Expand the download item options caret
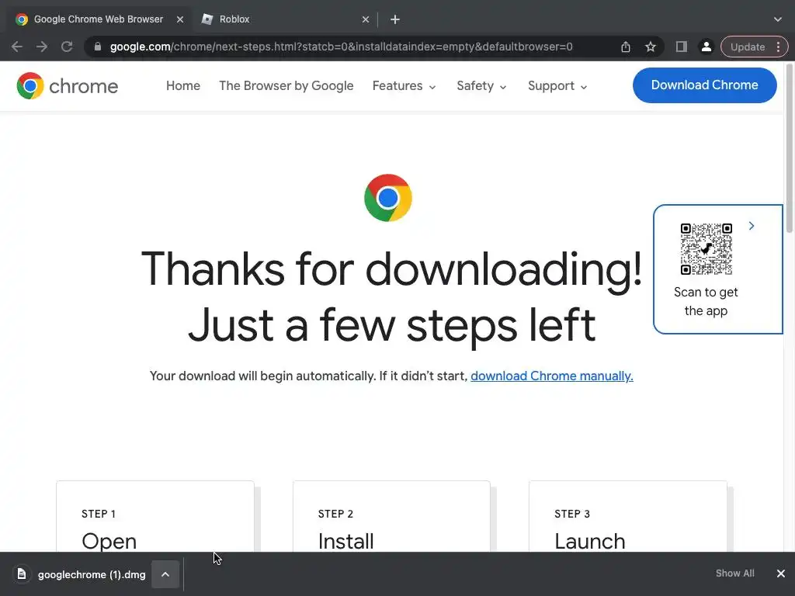 click(x=165, y=574)
